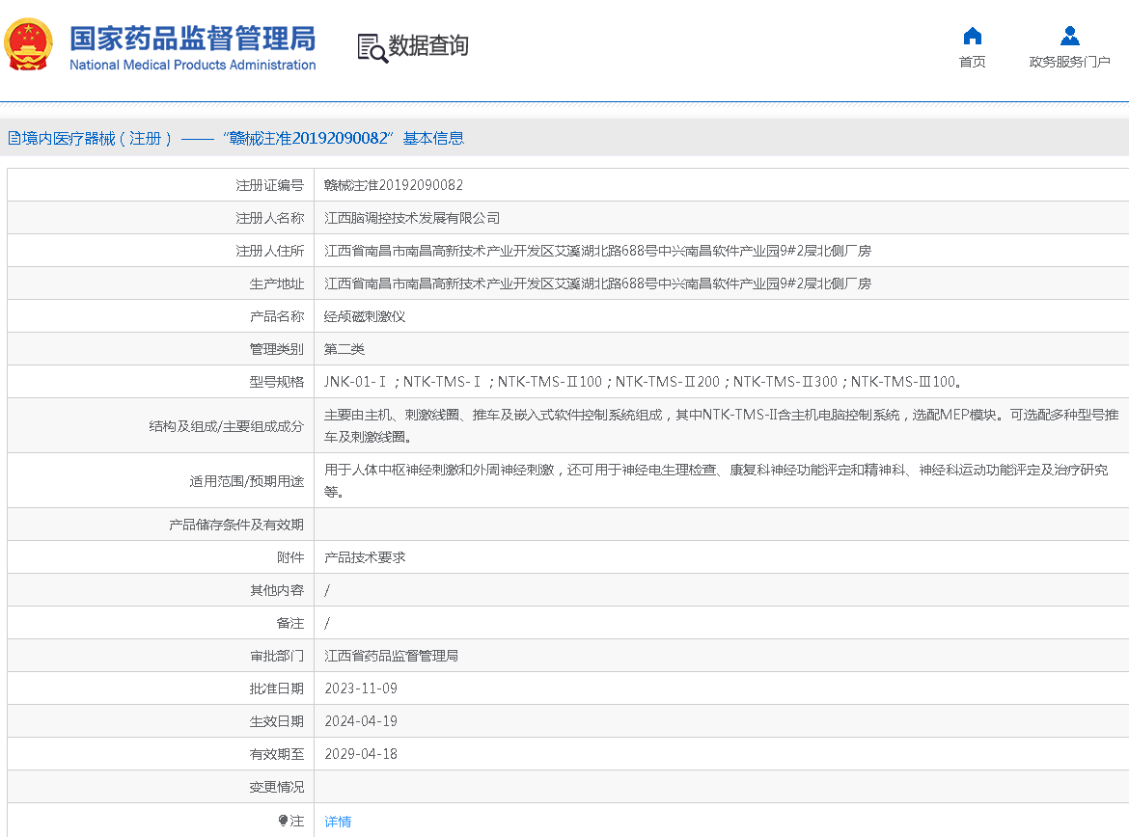Click registration number 赣械注准20192090082 in table
The height and width of the screenshot is (837, 1129).
pos(394,185)
